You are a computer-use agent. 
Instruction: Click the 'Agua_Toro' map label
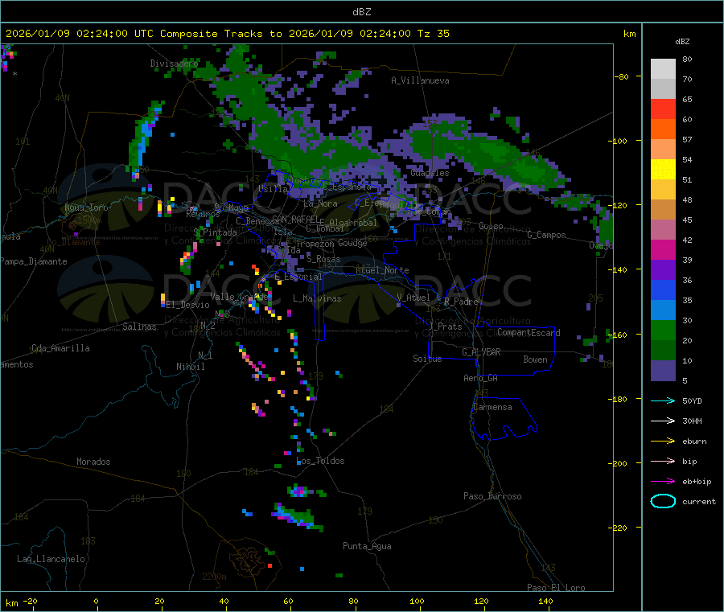(x=86, y=207)
